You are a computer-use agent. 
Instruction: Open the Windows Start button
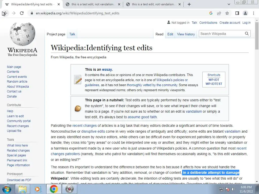click(7, 189)
